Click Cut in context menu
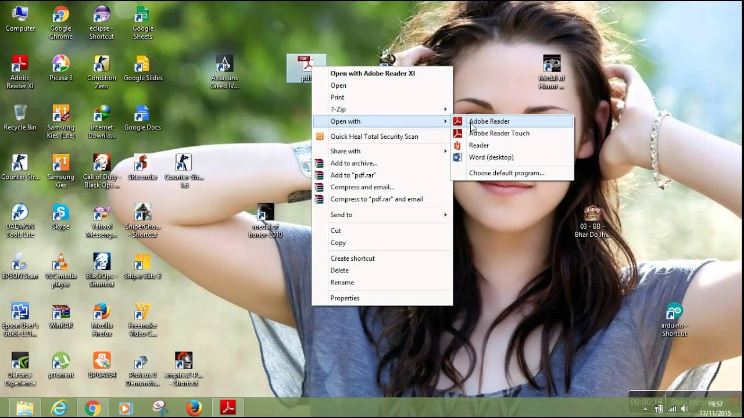This screenshot has height=418, width=744. click(382, 230)
